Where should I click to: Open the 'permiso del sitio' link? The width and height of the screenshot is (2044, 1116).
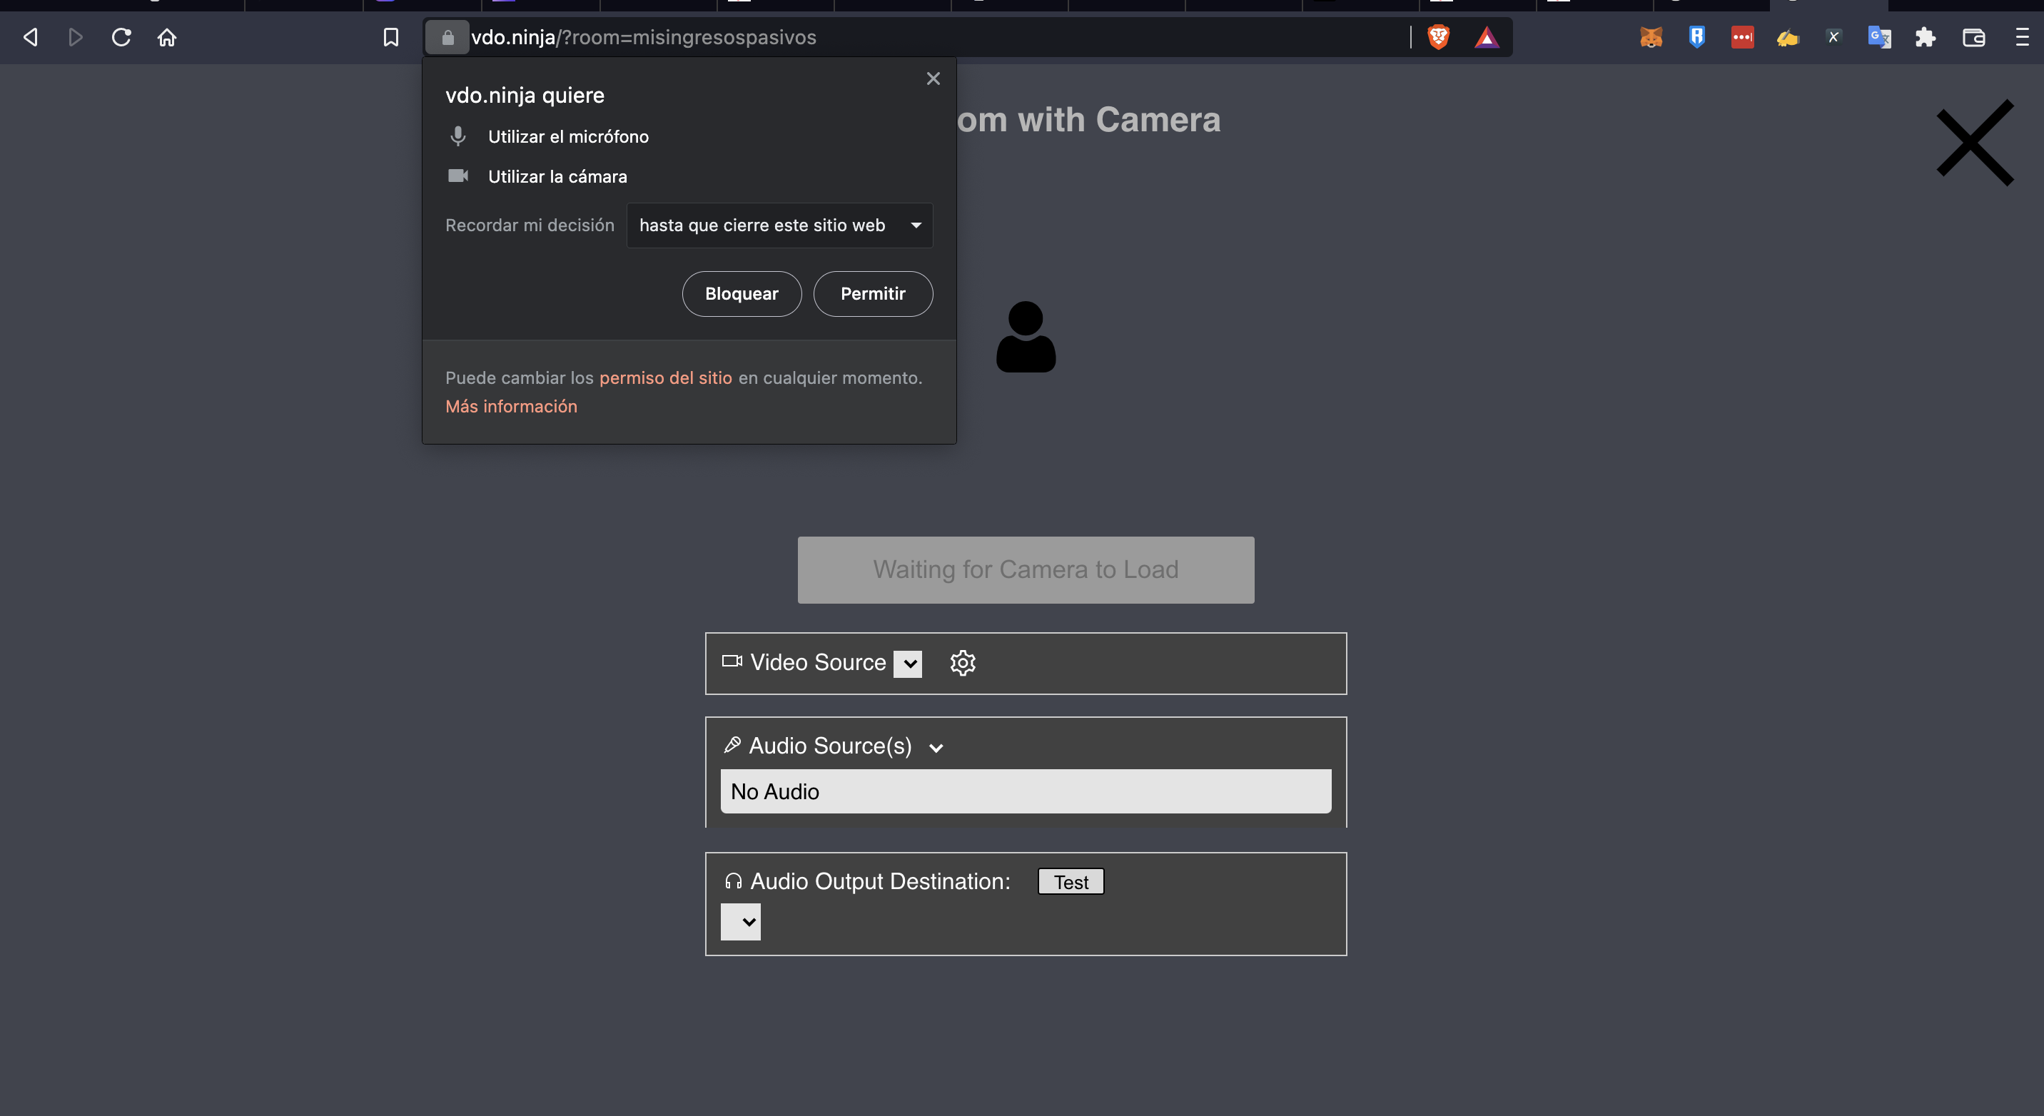tap(665, 377)
